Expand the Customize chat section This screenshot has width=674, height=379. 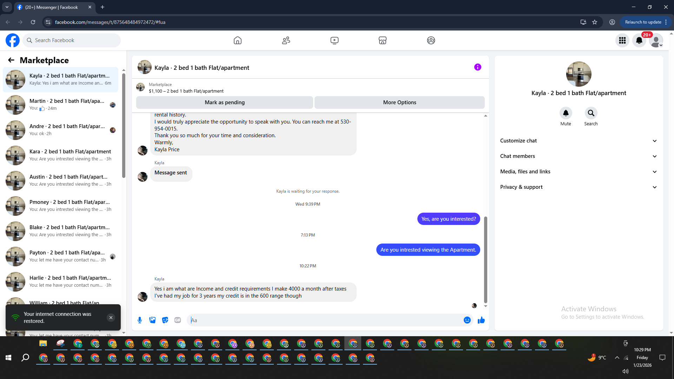click(579, 141)
